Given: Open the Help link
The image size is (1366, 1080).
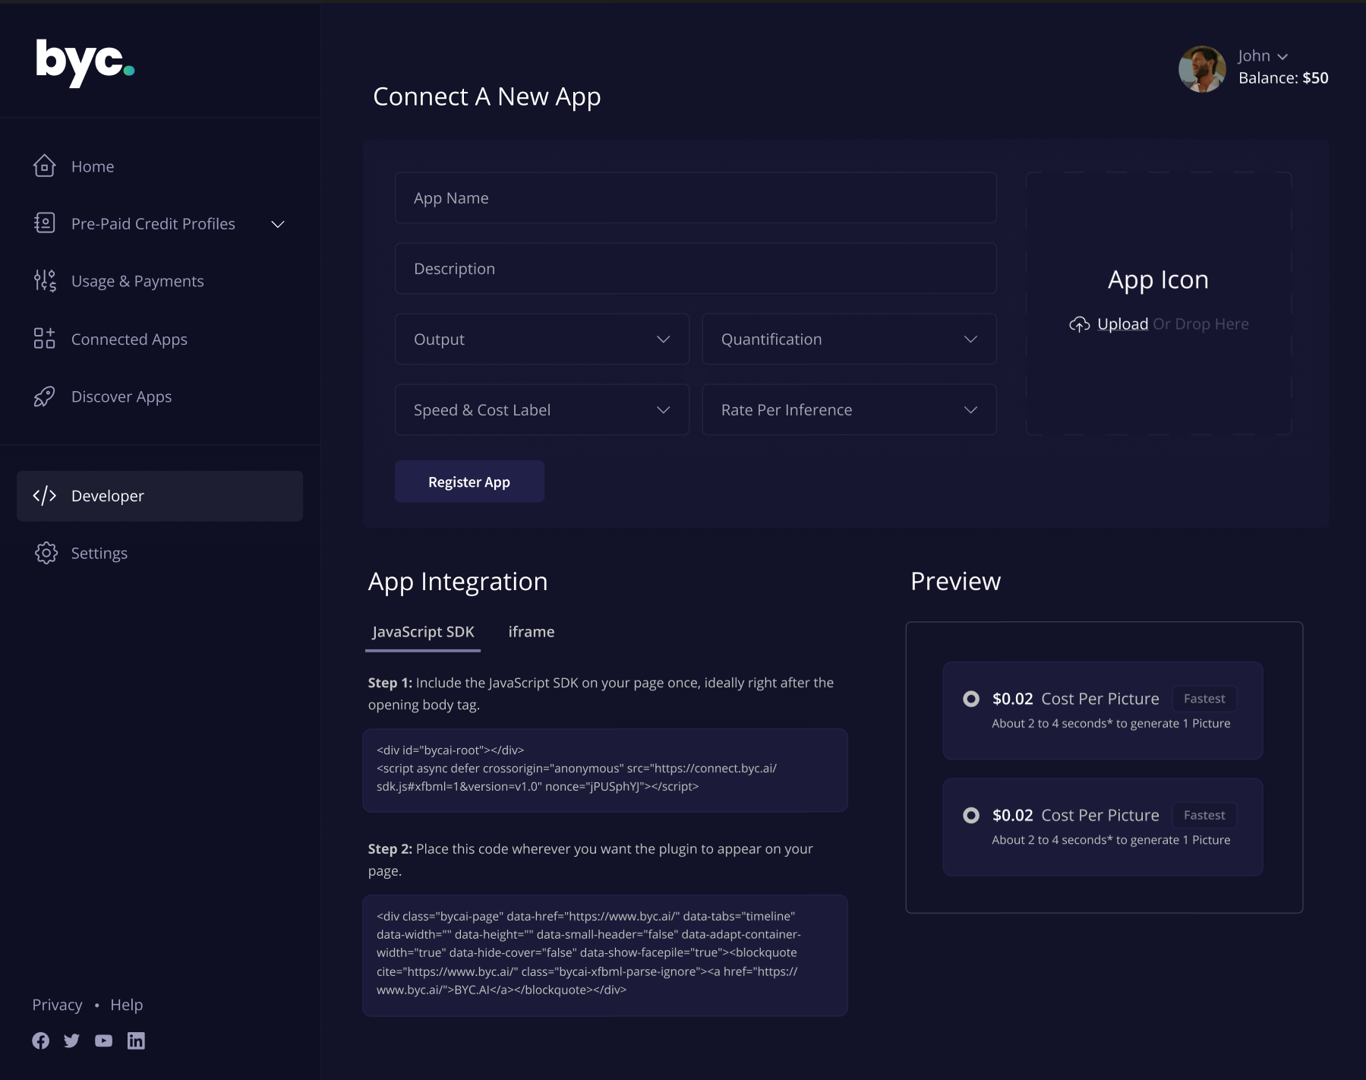Looking at the screenshot, I should [x=127, y=1005].
